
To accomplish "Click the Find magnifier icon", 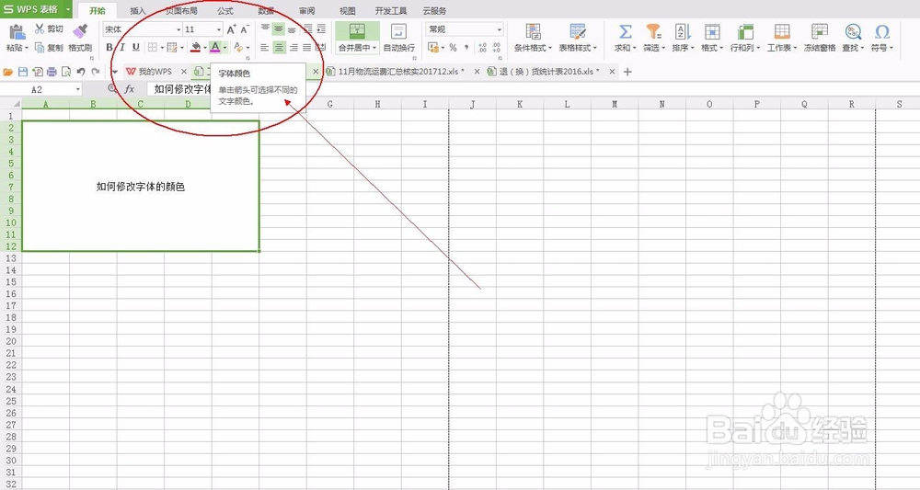I will click(853, 31).
